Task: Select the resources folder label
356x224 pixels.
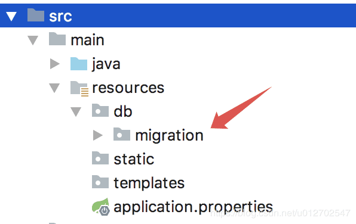Action: 128,88
